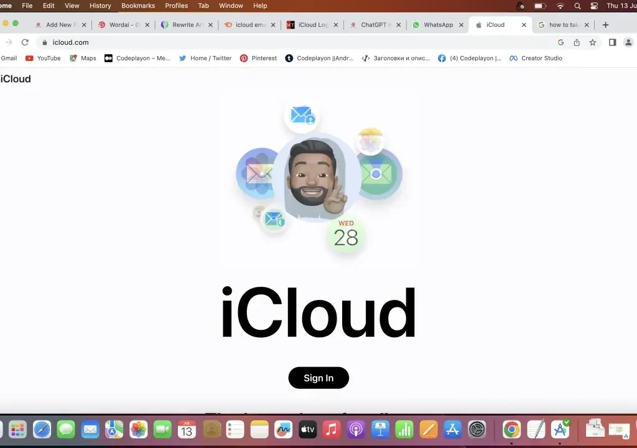Viewport: 637px width, 448px height.
Task: Open the YouTube bookmark
Action: (43, 58)
